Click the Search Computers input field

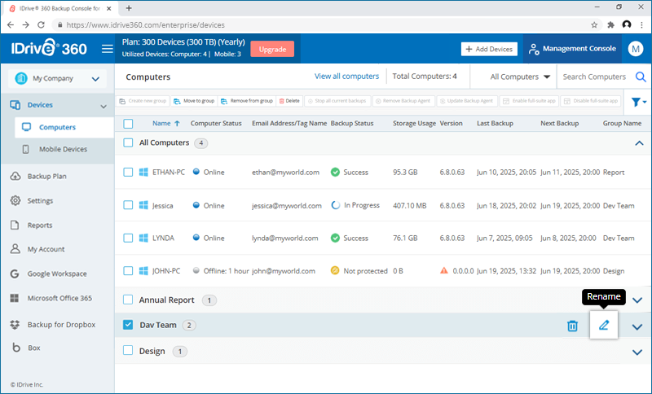[595, 77]
